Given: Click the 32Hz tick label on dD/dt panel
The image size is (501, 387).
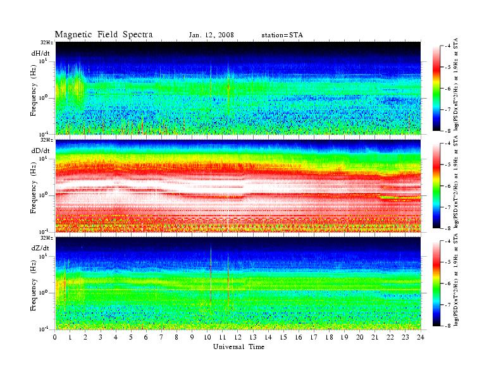Looking at the screenshot, I should point(47,140).
